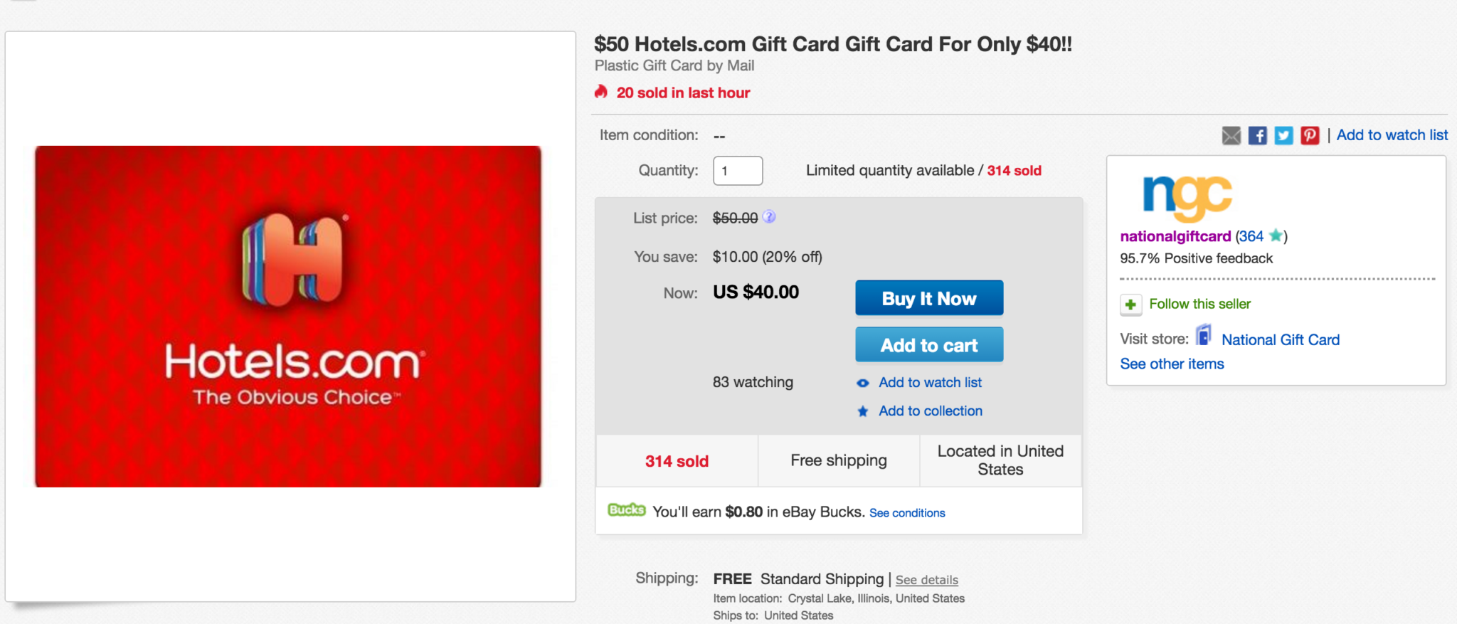Visit the National Gift Card store
This screenshot has width=1457, height=624.
click(1280, 340)
